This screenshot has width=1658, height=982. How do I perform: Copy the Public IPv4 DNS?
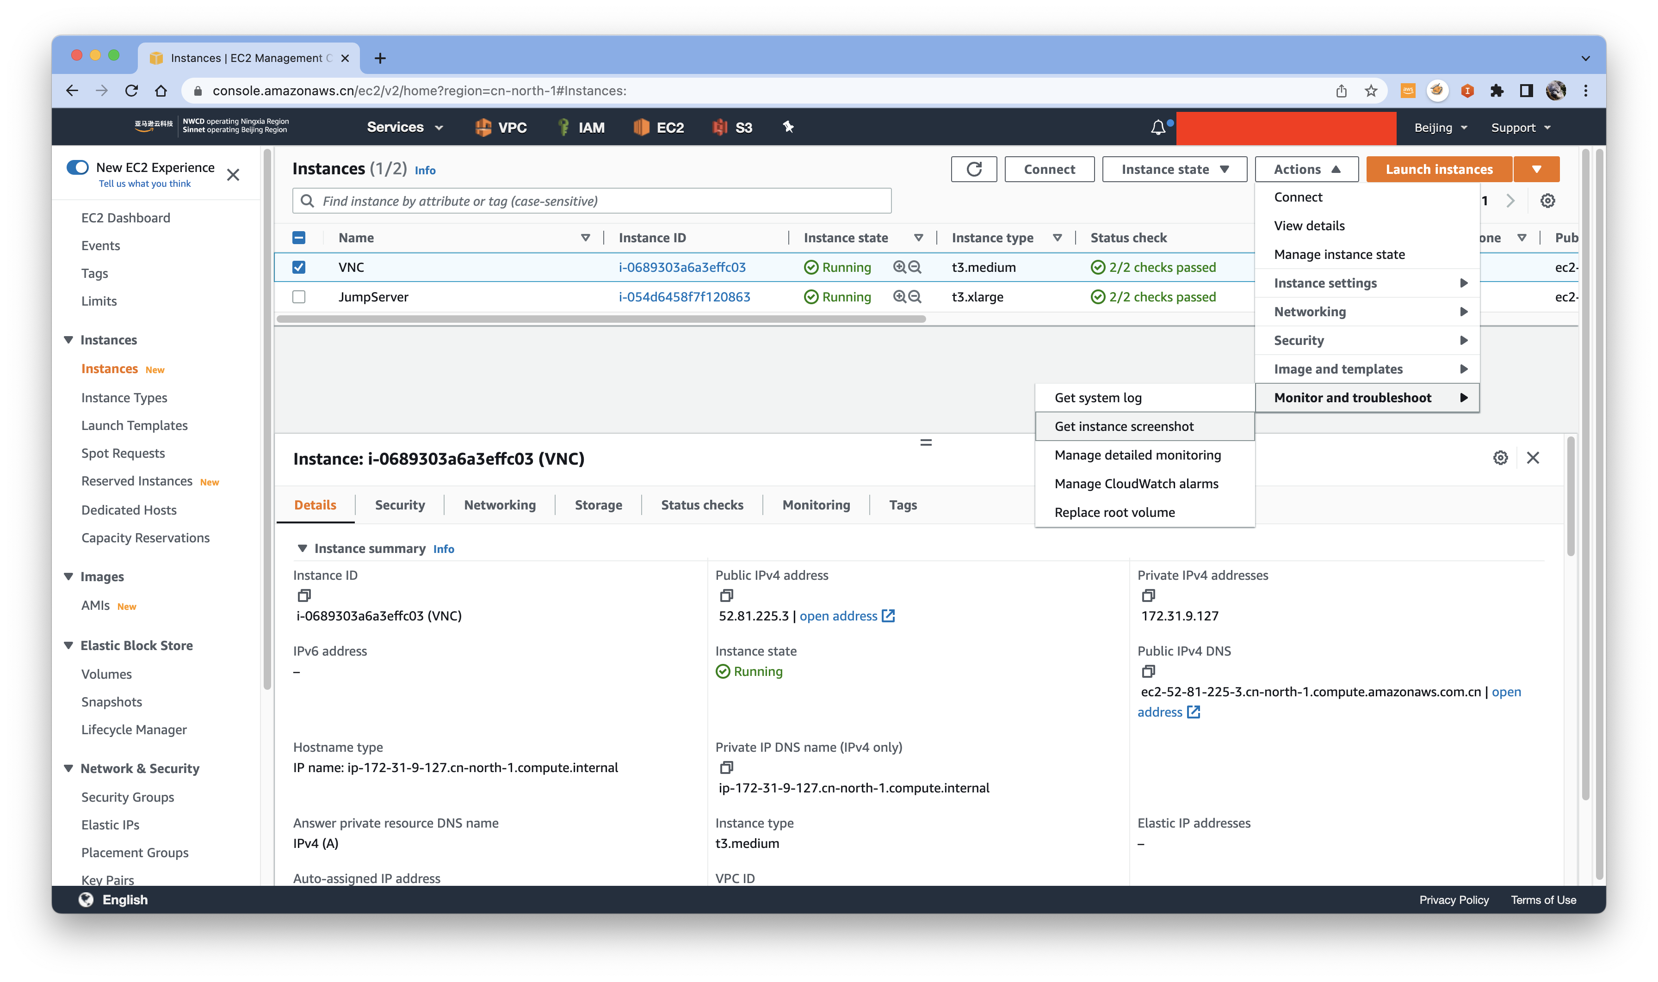[x=1148, y=672]
